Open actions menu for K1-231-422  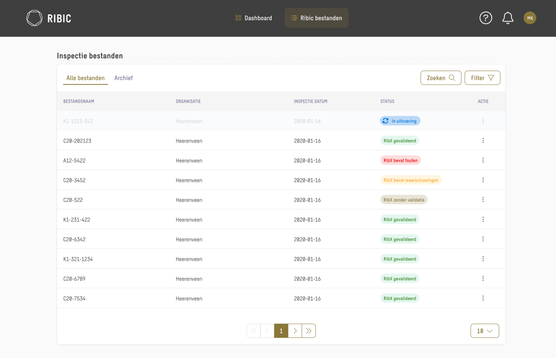tap(483, 219)
